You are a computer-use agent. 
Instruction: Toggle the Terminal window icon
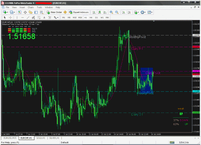coord(36,12)
